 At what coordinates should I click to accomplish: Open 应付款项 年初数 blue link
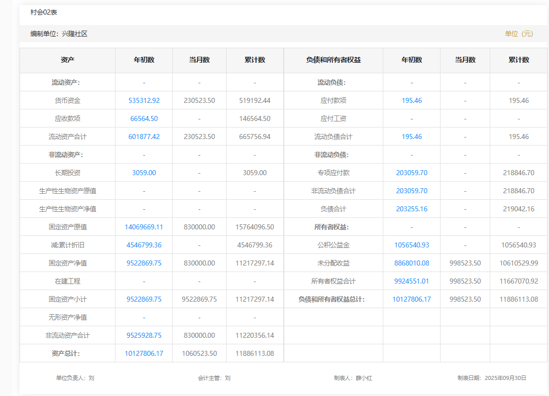coord(411,100)
